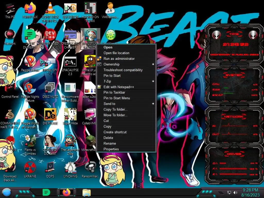Screen dimensions: 264x198
Task: Open the taskbar clock showing 9:28 PM
Action: point(250,192)
